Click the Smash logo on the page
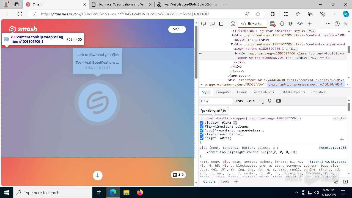This screenshot has width=352, height=198. (x=23, y=29)
